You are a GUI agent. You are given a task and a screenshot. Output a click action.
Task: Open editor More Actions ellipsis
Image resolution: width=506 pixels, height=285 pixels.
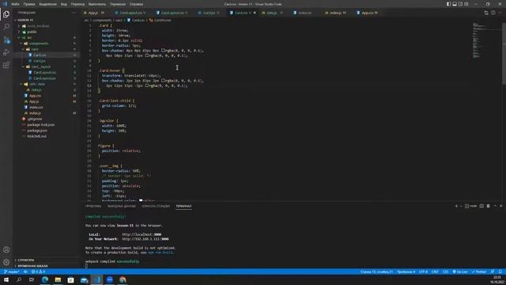click(500, 13)
